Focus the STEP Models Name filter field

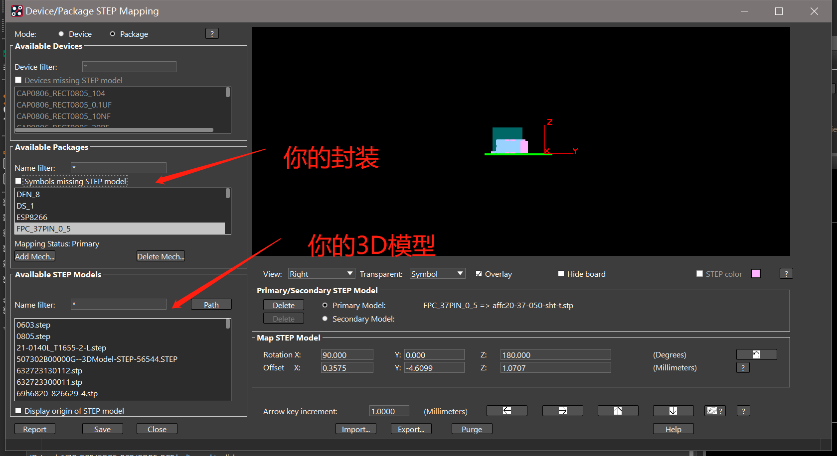pyautogui.click(x=119, y=304)
